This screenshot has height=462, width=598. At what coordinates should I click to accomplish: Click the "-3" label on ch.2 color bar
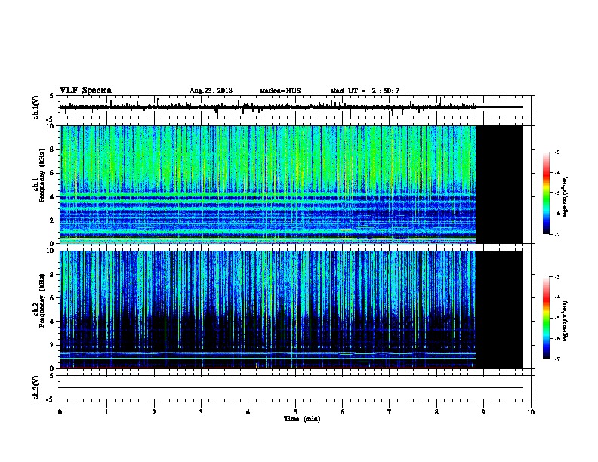pyautogui.click(x=556, y=277)
